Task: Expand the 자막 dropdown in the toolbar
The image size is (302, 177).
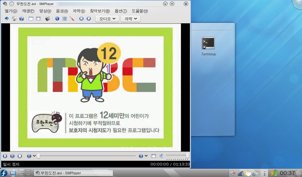Action: click(x=131, y=19)
